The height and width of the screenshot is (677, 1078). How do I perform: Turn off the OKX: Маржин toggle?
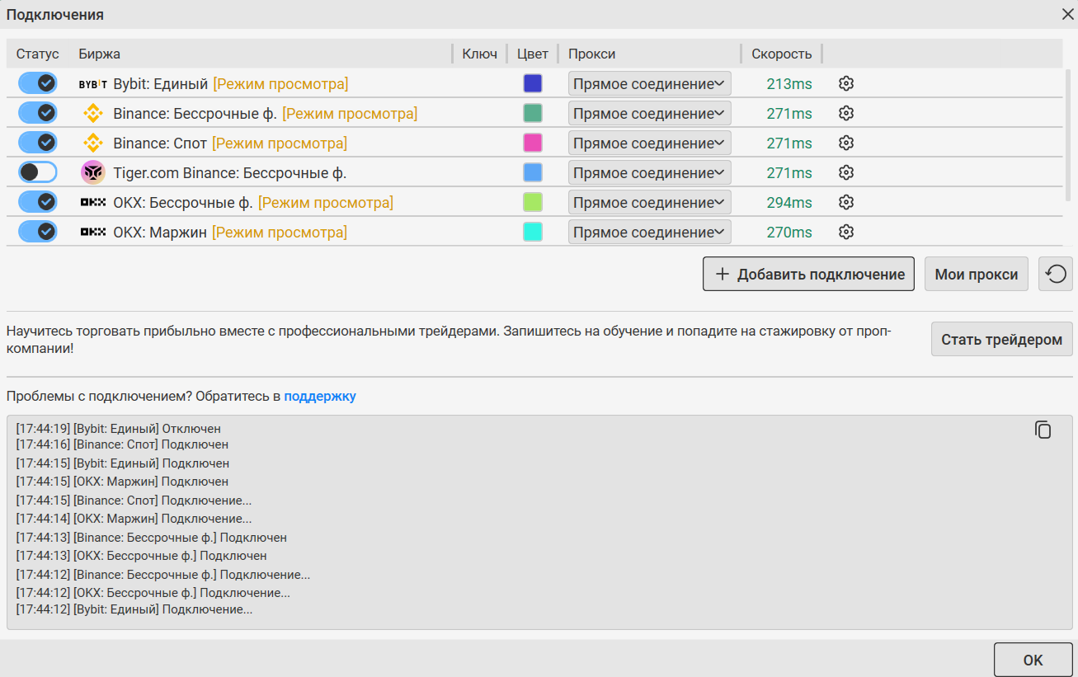point(38,232)
